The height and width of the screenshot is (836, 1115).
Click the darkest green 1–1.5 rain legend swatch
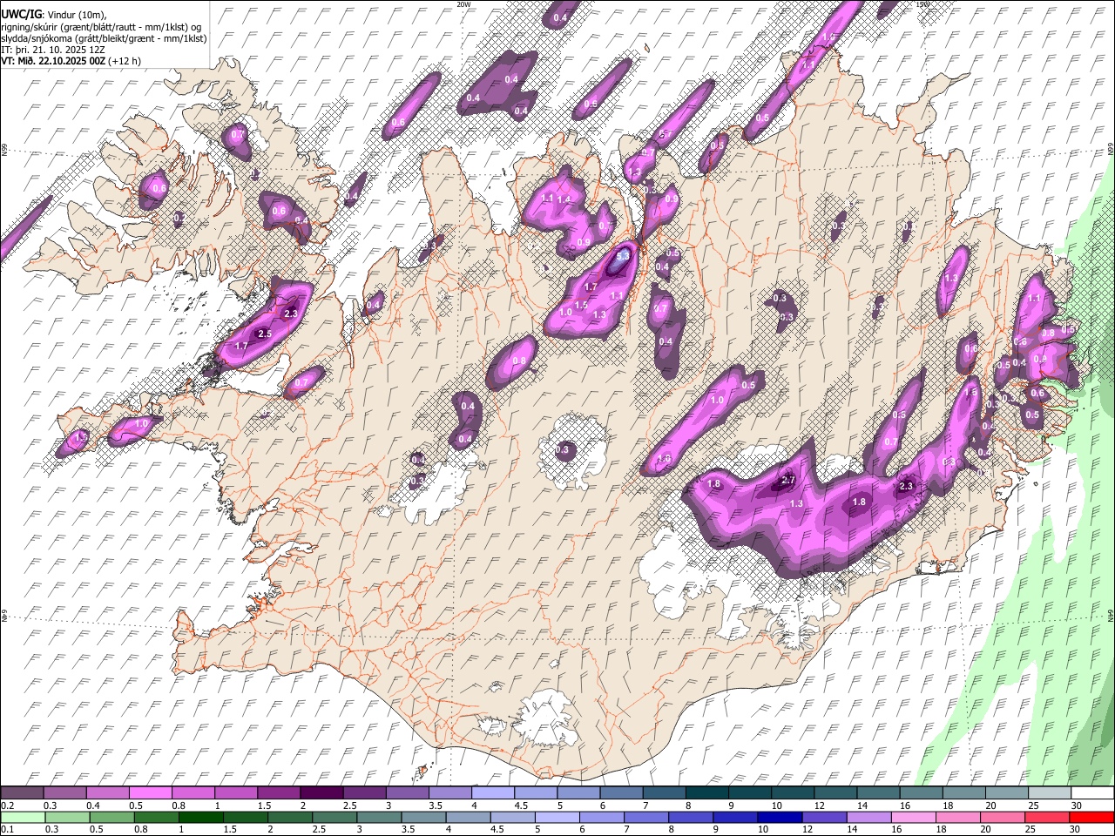[x=200, y=817]
